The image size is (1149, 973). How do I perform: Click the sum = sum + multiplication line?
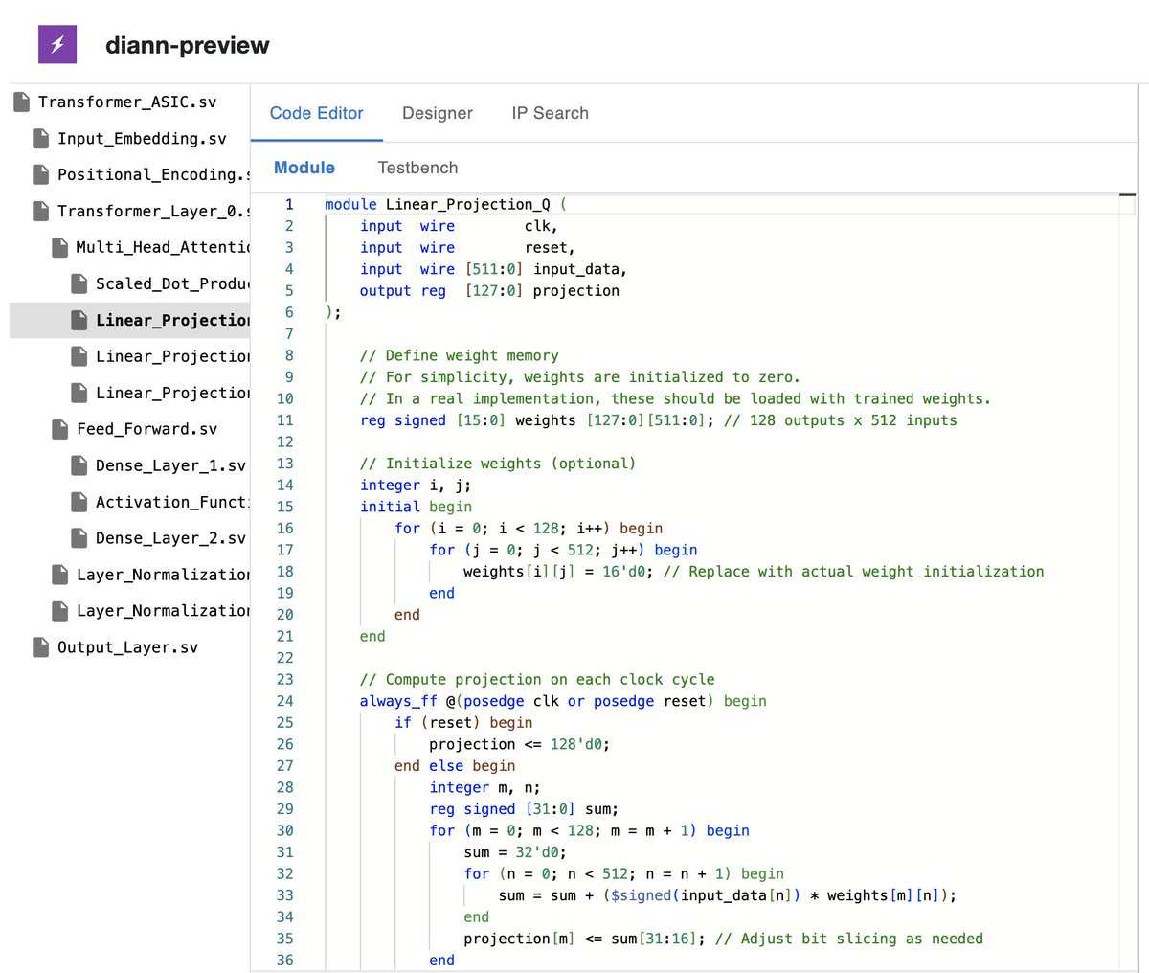(x=728, y=895)
